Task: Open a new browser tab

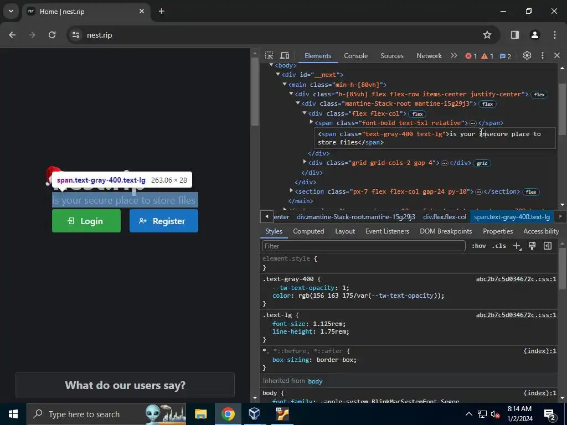Action: coord(162,11)
